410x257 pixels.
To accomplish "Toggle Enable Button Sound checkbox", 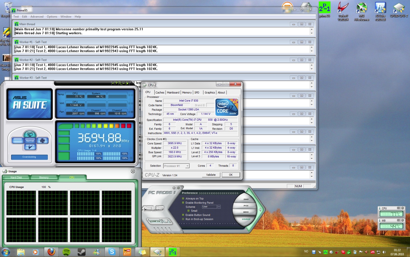I will [183, 215].
